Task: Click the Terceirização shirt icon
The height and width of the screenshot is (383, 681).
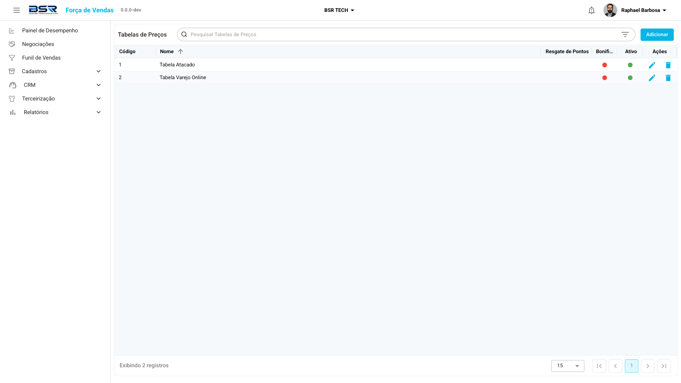Action: click(x=12, y=99)
